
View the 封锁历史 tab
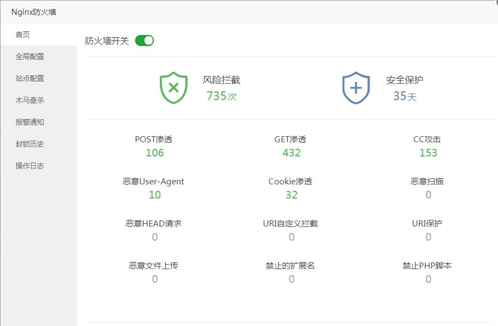point(39,144)
